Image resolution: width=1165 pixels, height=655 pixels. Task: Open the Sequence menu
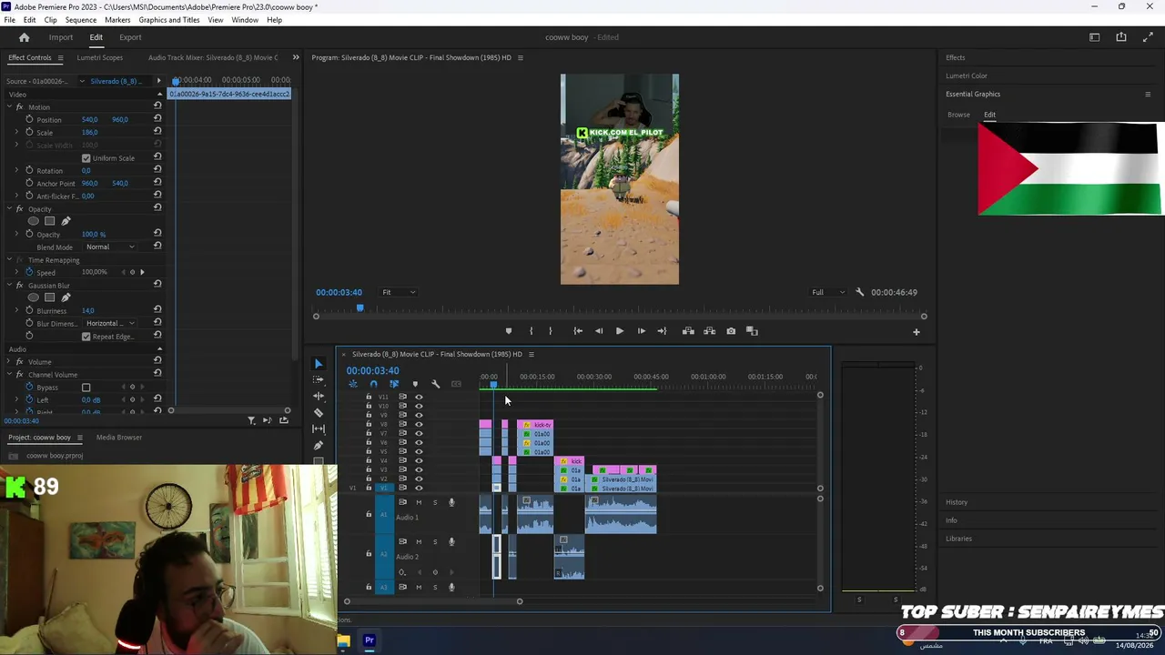pos(81,20)
